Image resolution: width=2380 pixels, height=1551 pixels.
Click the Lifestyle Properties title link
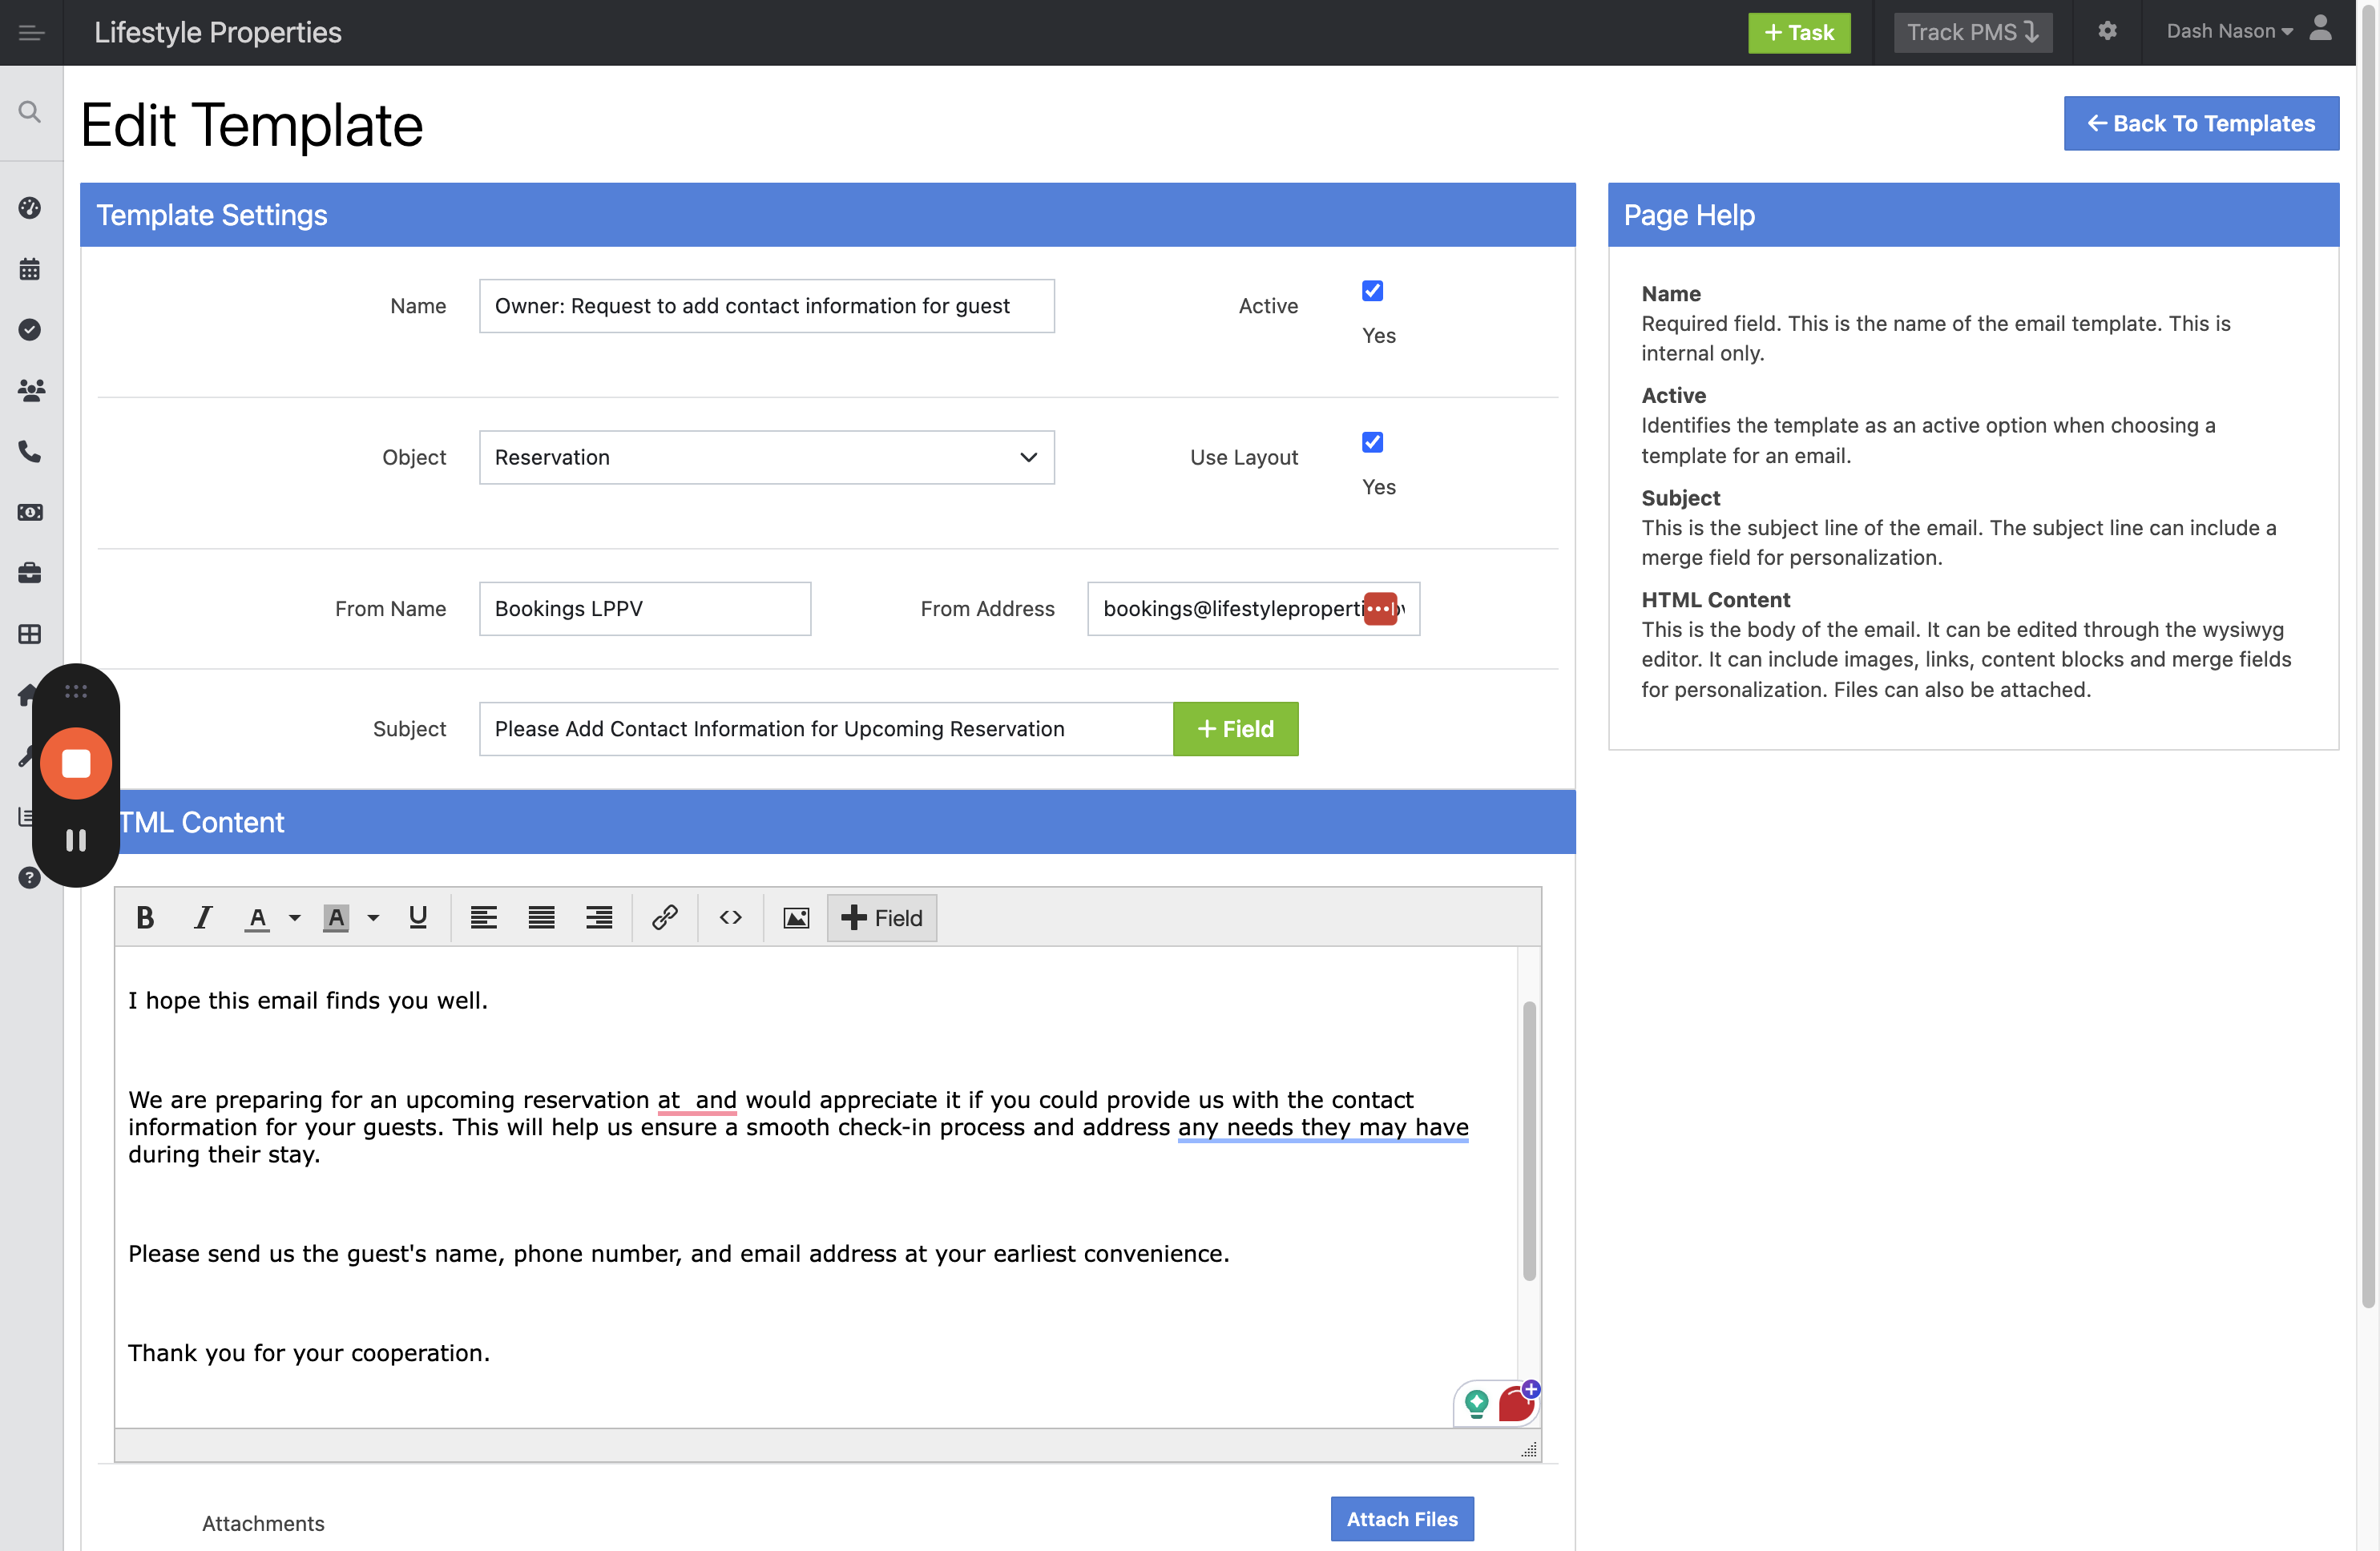[x=218, y=32]
